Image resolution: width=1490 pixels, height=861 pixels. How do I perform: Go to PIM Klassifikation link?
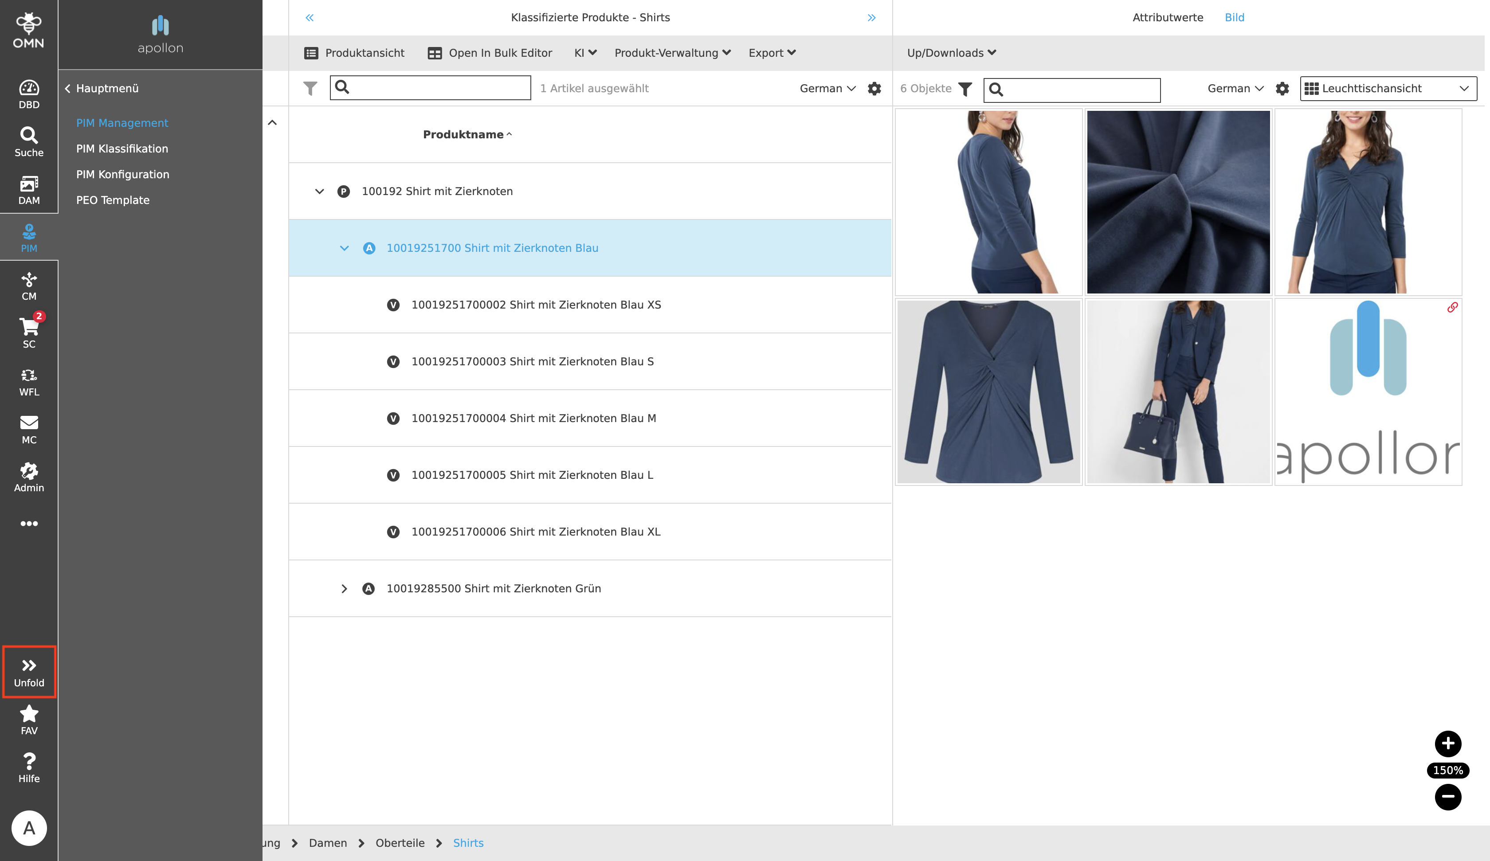[122, 149]
